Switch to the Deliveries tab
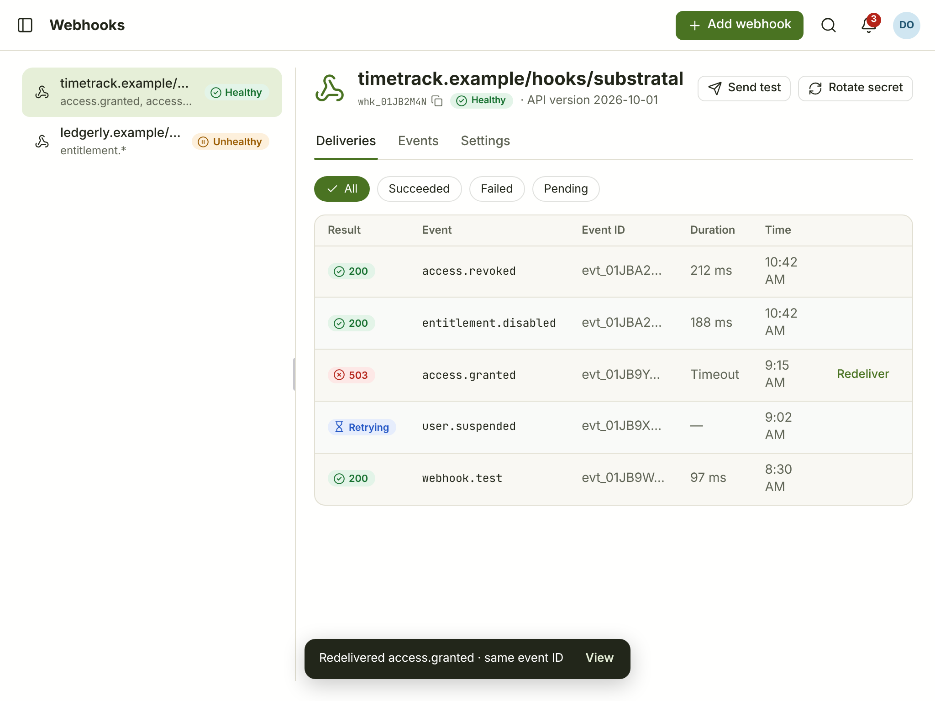This screenshot has height=701, width=935. [x=346, y=141]
